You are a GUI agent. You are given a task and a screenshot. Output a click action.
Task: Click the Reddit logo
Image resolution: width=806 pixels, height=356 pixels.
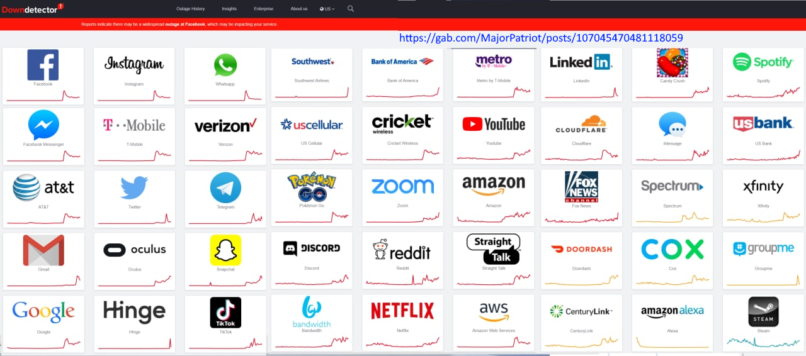(402, 250)
